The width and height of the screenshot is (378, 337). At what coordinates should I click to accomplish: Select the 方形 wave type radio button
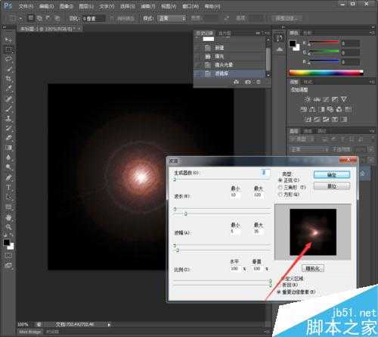[x=280, y=195]
